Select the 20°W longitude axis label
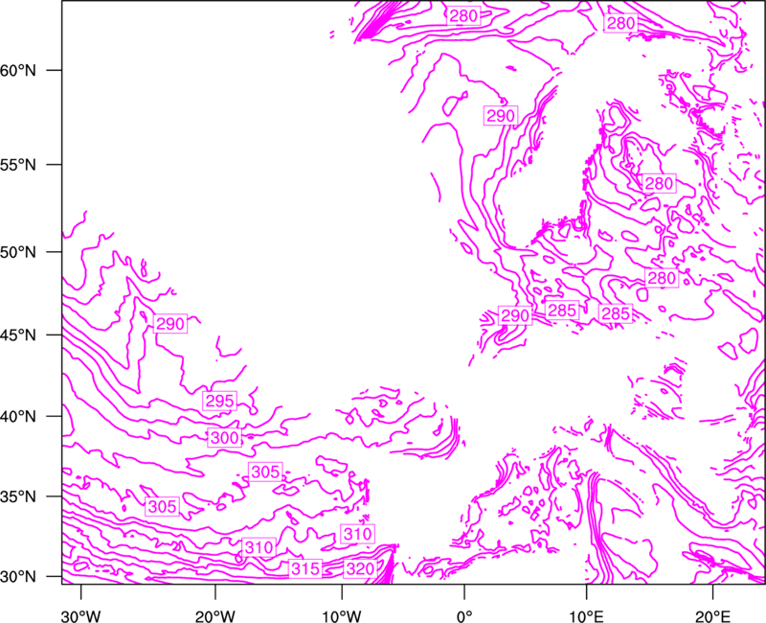766x623 pixels. [214, 616]
